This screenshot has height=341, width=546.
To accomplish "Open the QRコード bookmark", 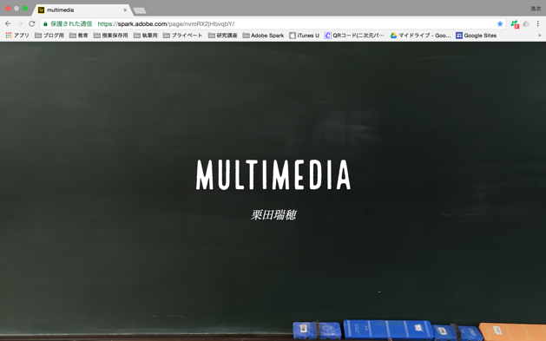I will 354,36.
